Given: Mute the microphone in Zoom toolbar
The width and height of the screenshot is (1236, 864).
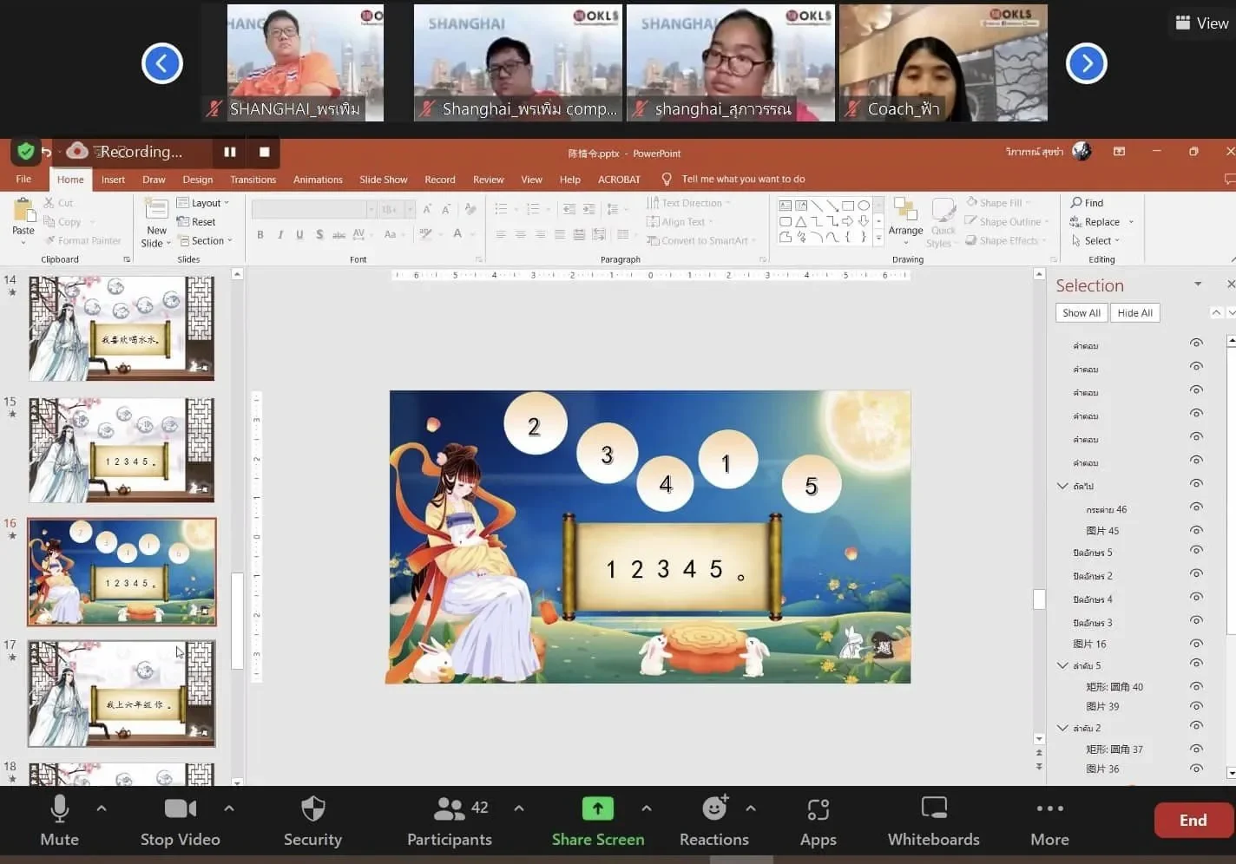Looking at the screenshot, I should (x=59, y=809).
